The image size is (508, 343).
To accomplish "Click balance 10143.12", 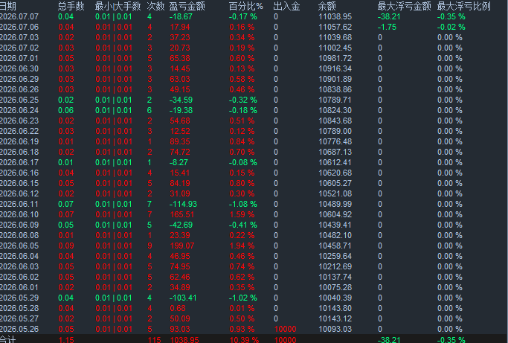I will tap(335, 318).
